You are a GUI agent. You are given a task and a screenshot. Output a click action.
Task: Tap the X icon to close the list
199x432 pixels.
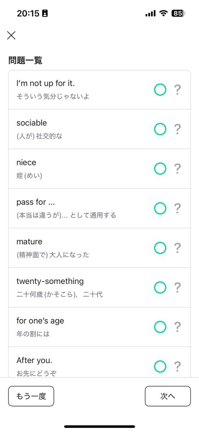tap(11, 35)
